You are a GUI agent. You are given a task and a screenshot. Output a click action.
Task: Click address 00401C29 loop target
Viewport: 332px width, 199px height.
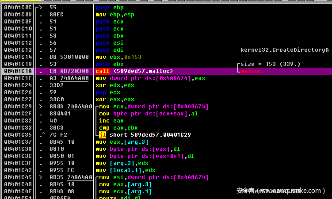point(18,107)
